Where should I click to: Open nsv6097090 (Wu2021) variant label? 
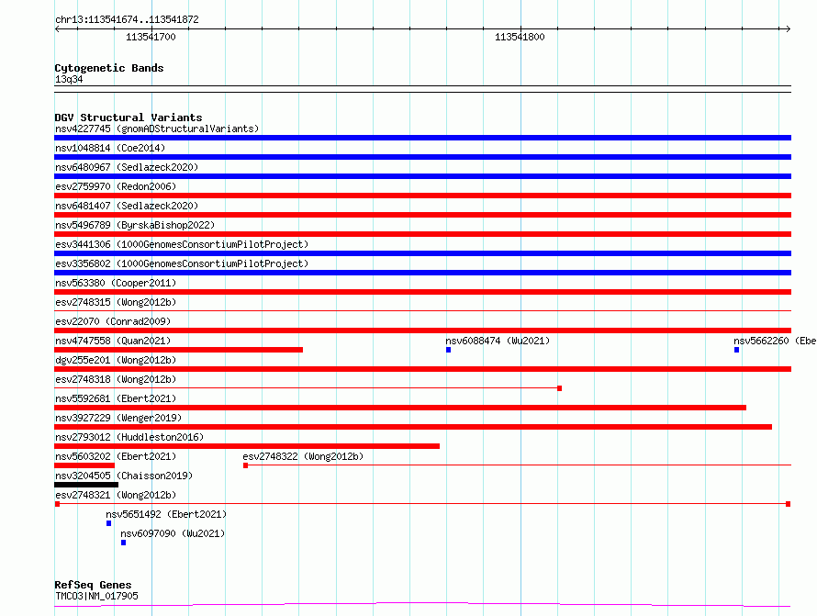[173, 533]
